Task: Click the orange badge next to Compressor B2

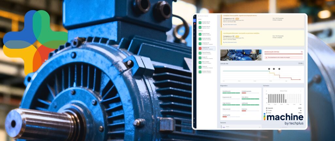Action: click(x=237, y=19)
